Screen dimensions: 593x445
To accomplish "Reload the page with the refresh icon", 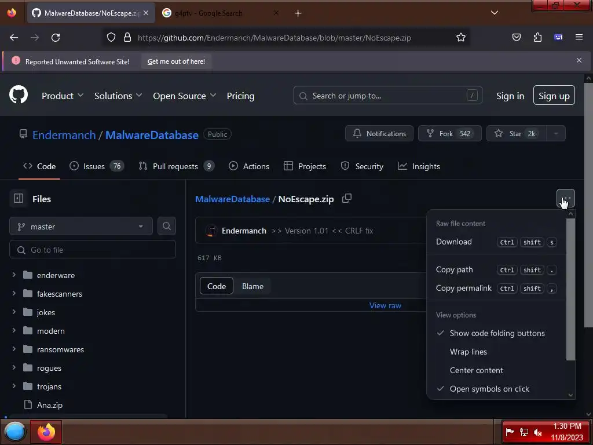I will pyautogui.click(x=56, y=38).
